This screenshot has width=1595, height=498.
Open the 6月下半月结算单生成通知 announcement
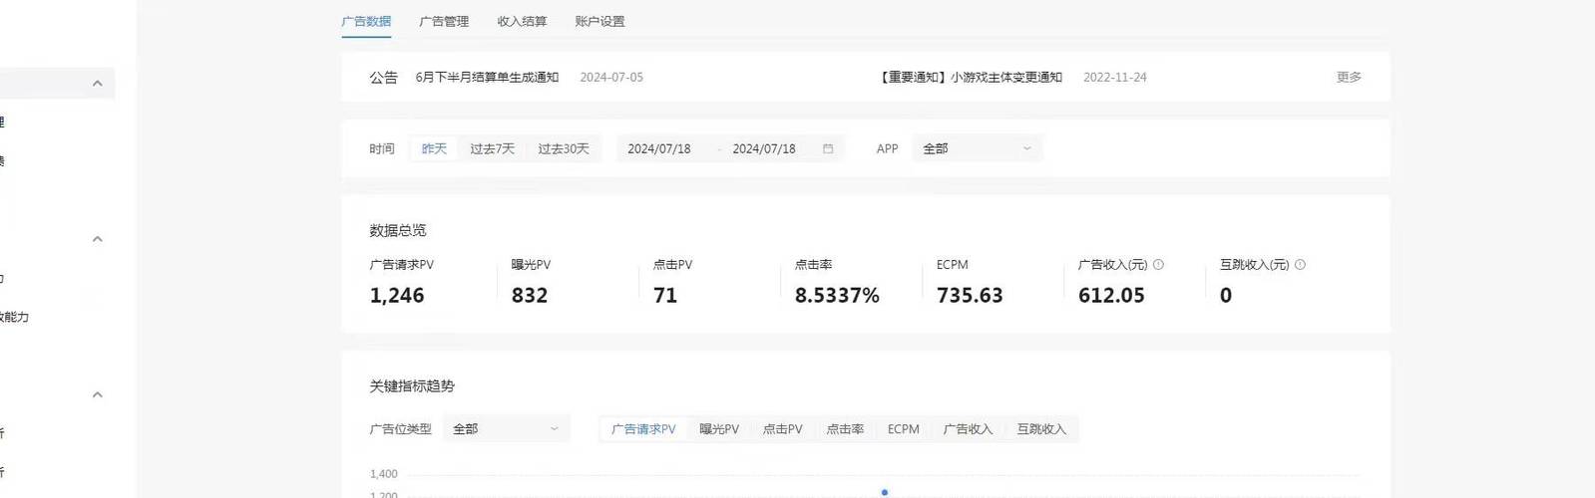(x=487, y=77)
